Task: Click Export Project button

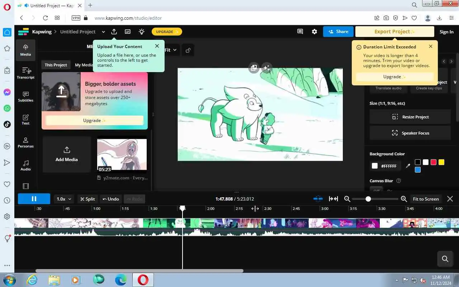Action: (394, 32)
